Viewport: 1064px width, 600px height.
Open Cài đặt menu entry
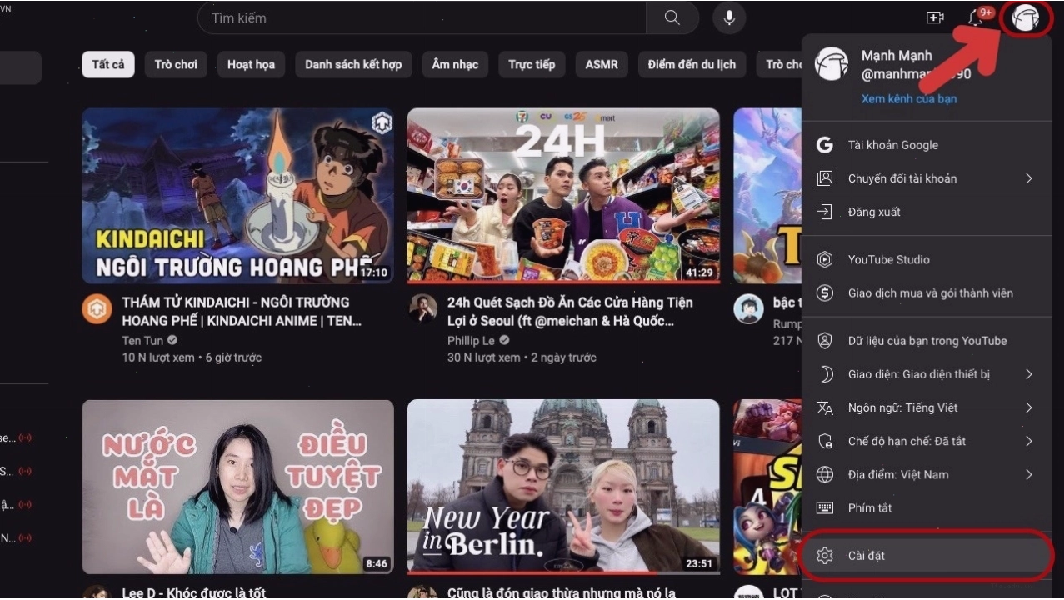(x=927, y=555)
